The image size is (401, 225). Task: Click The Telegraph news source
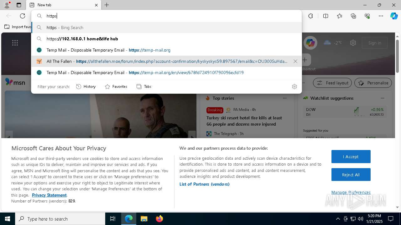(x=225, y=134)
